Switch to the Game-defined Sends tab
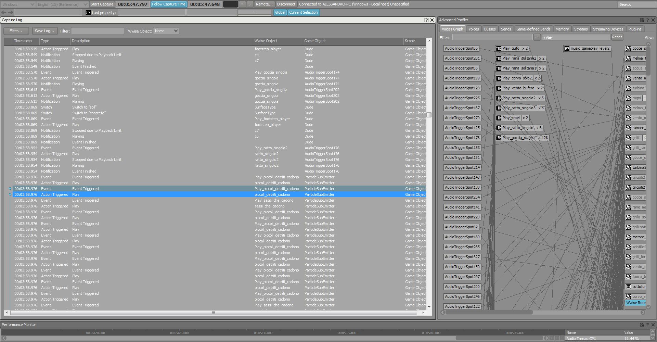 point(533,29)
